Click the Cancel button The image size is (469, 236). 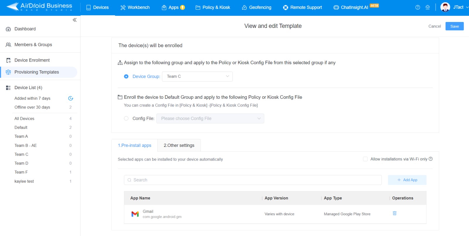434,26
